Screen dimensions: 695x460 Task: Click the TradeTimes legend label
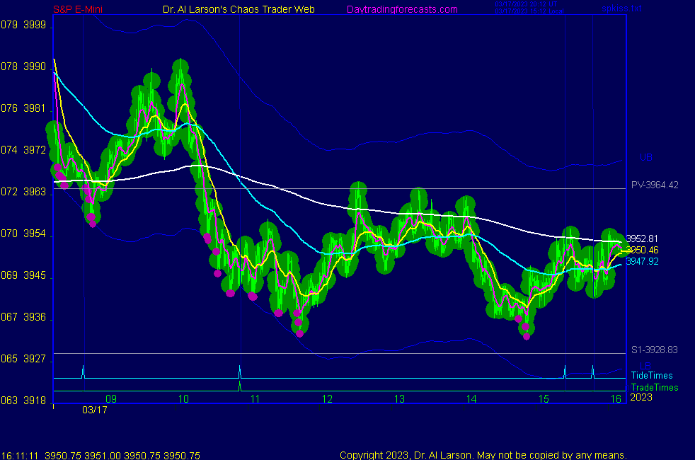(x=655, y=387)
